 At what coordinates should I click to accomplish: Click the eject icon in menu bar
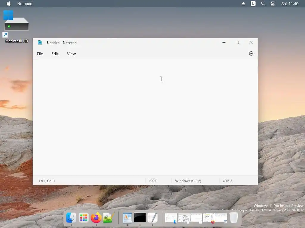[243, 4]
